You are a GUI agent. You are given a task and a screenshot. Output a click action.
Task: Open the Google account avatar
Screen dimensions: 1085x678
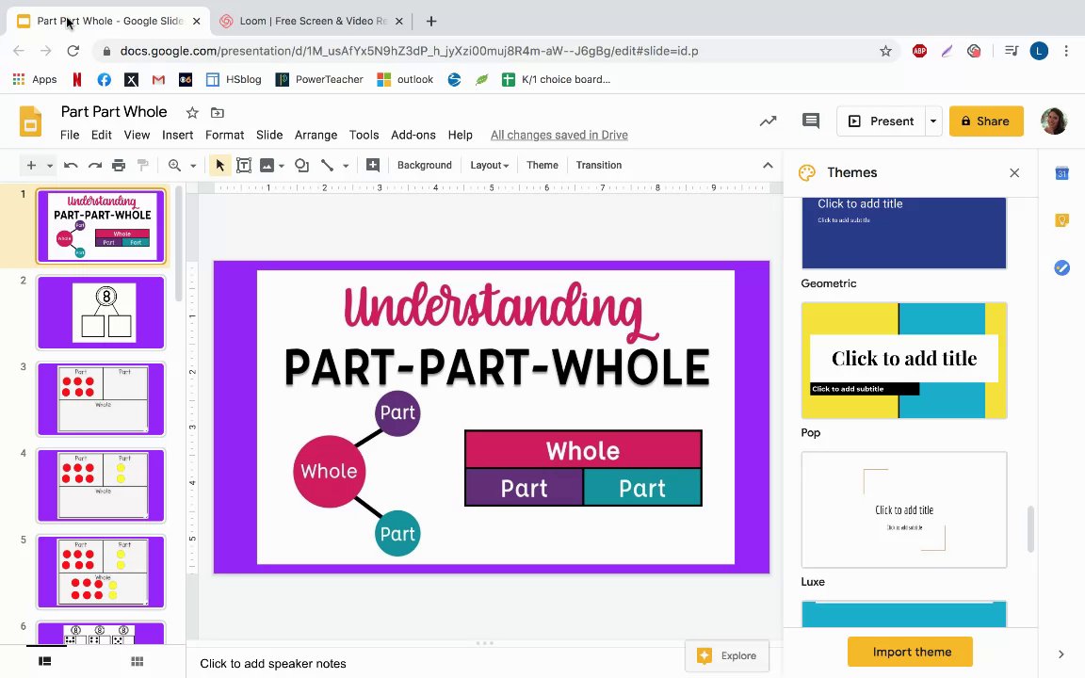[1054, 121]
